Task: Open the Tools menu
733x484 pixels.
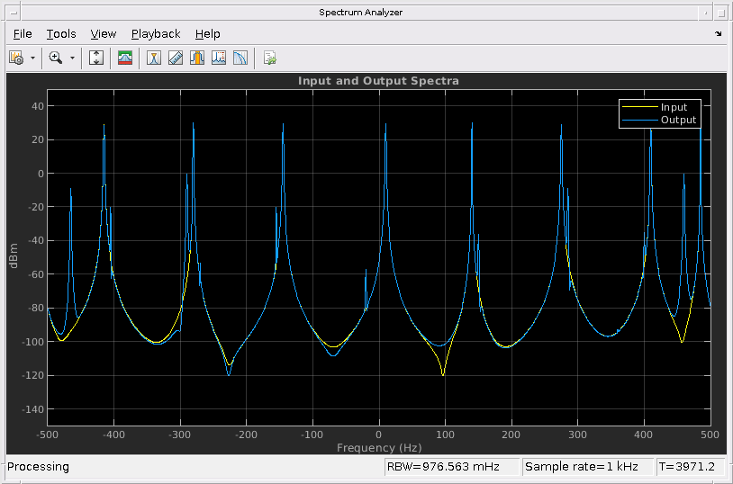Action: (61, 34)
